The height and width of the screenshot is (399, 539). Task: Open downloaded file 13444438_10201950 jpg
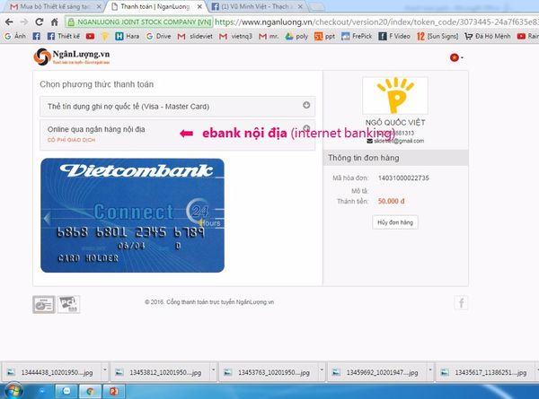click(52, 372)
